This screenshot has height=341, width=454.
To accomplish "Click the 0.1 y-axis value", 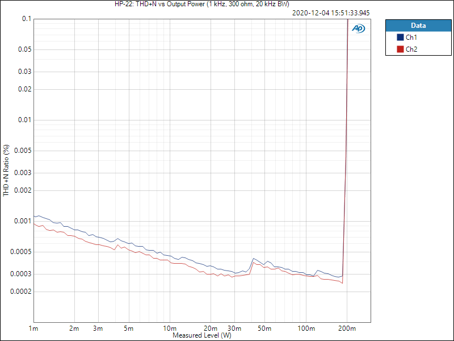I will (26, 19).
